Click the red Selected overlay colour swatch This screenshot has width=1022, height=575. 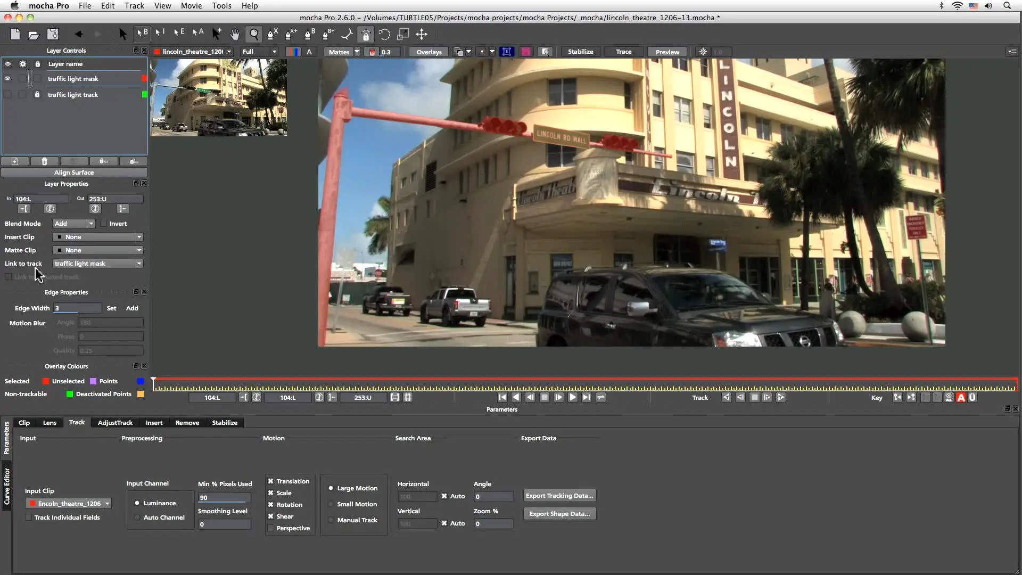click(x=46, y=381)
